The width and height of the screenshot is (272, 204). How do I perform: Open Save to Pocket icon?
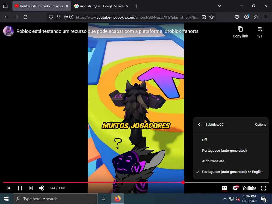tap(237, 17)
